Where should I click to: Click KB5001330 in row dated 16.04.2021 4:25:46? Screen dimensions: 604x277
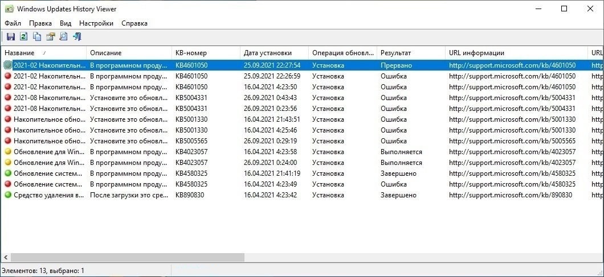click(191, 130)
